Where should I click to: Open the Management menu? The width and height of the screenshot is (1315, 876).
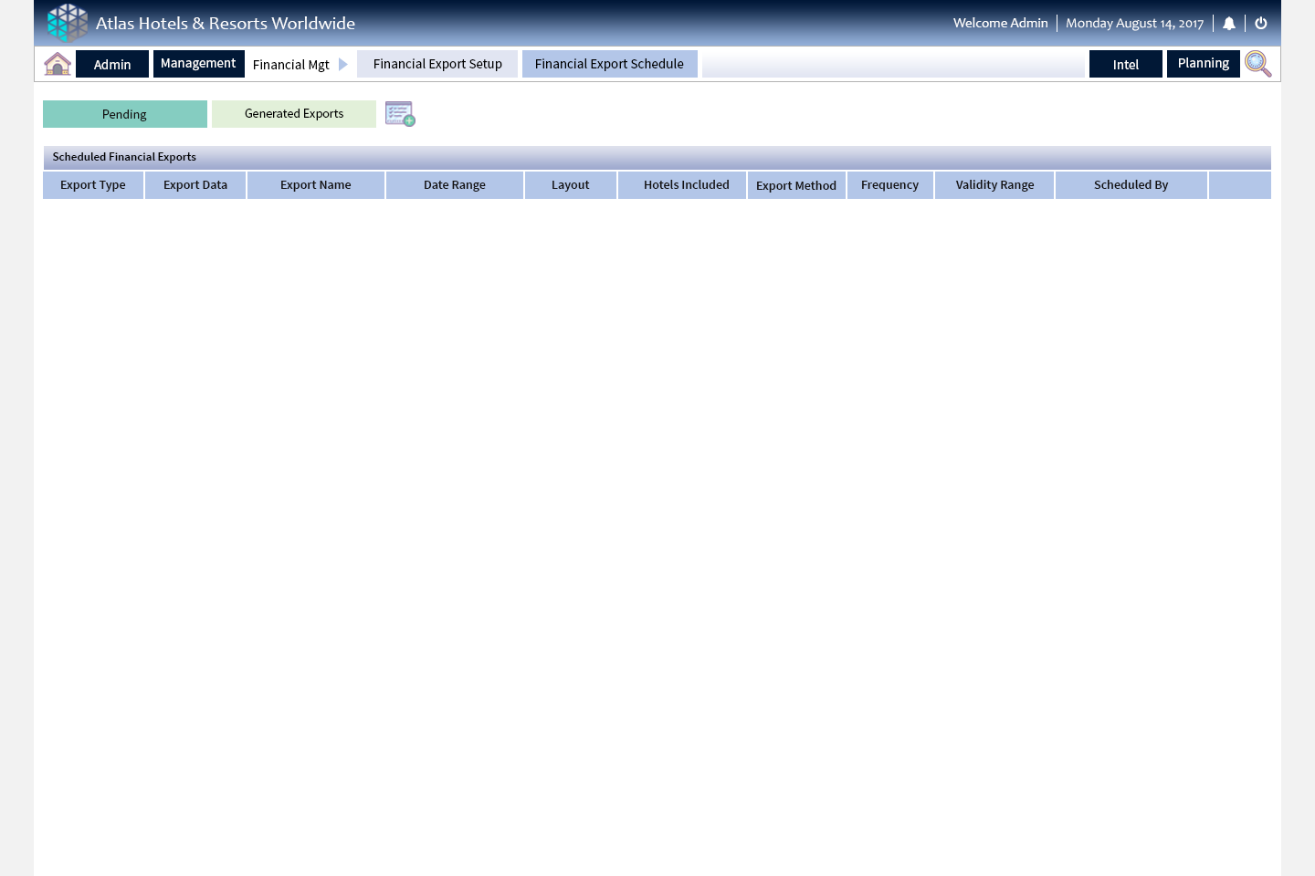click(198, 63)
